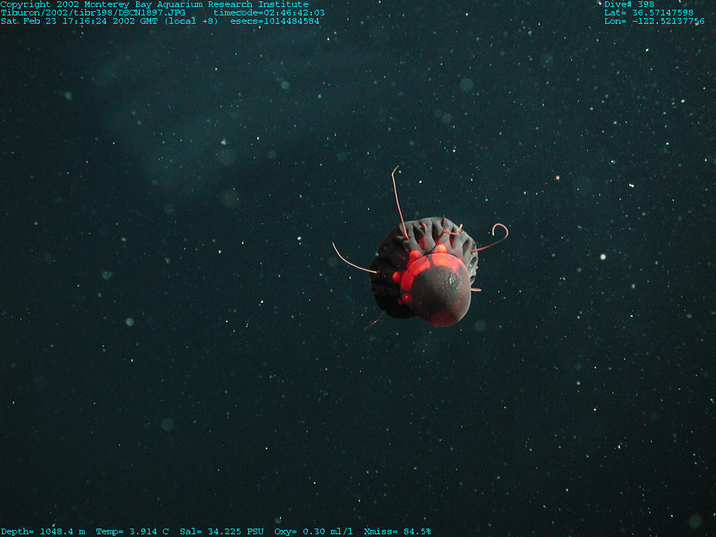Image resolution: width=716 pixels, height=537 pixels.
Task: Click the timecode=02:46:42:03 text
Action: tap(269, 13)
